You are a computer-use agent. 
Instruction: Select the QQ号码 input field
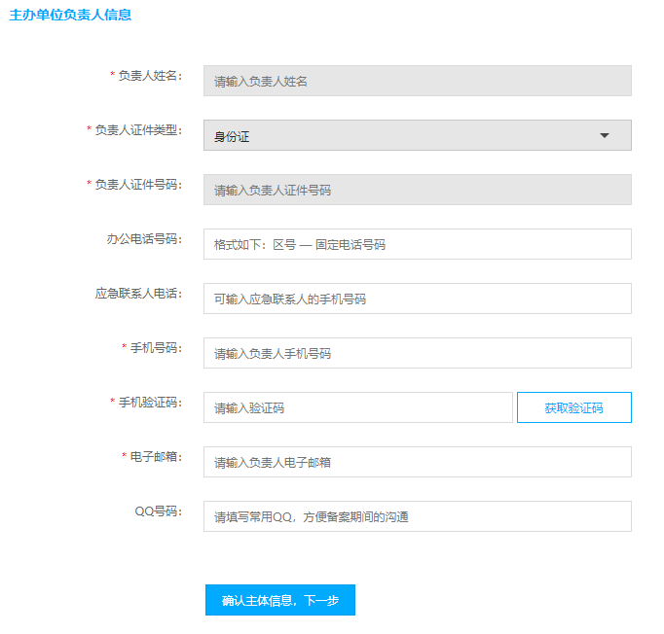click(x=417, y=516)
